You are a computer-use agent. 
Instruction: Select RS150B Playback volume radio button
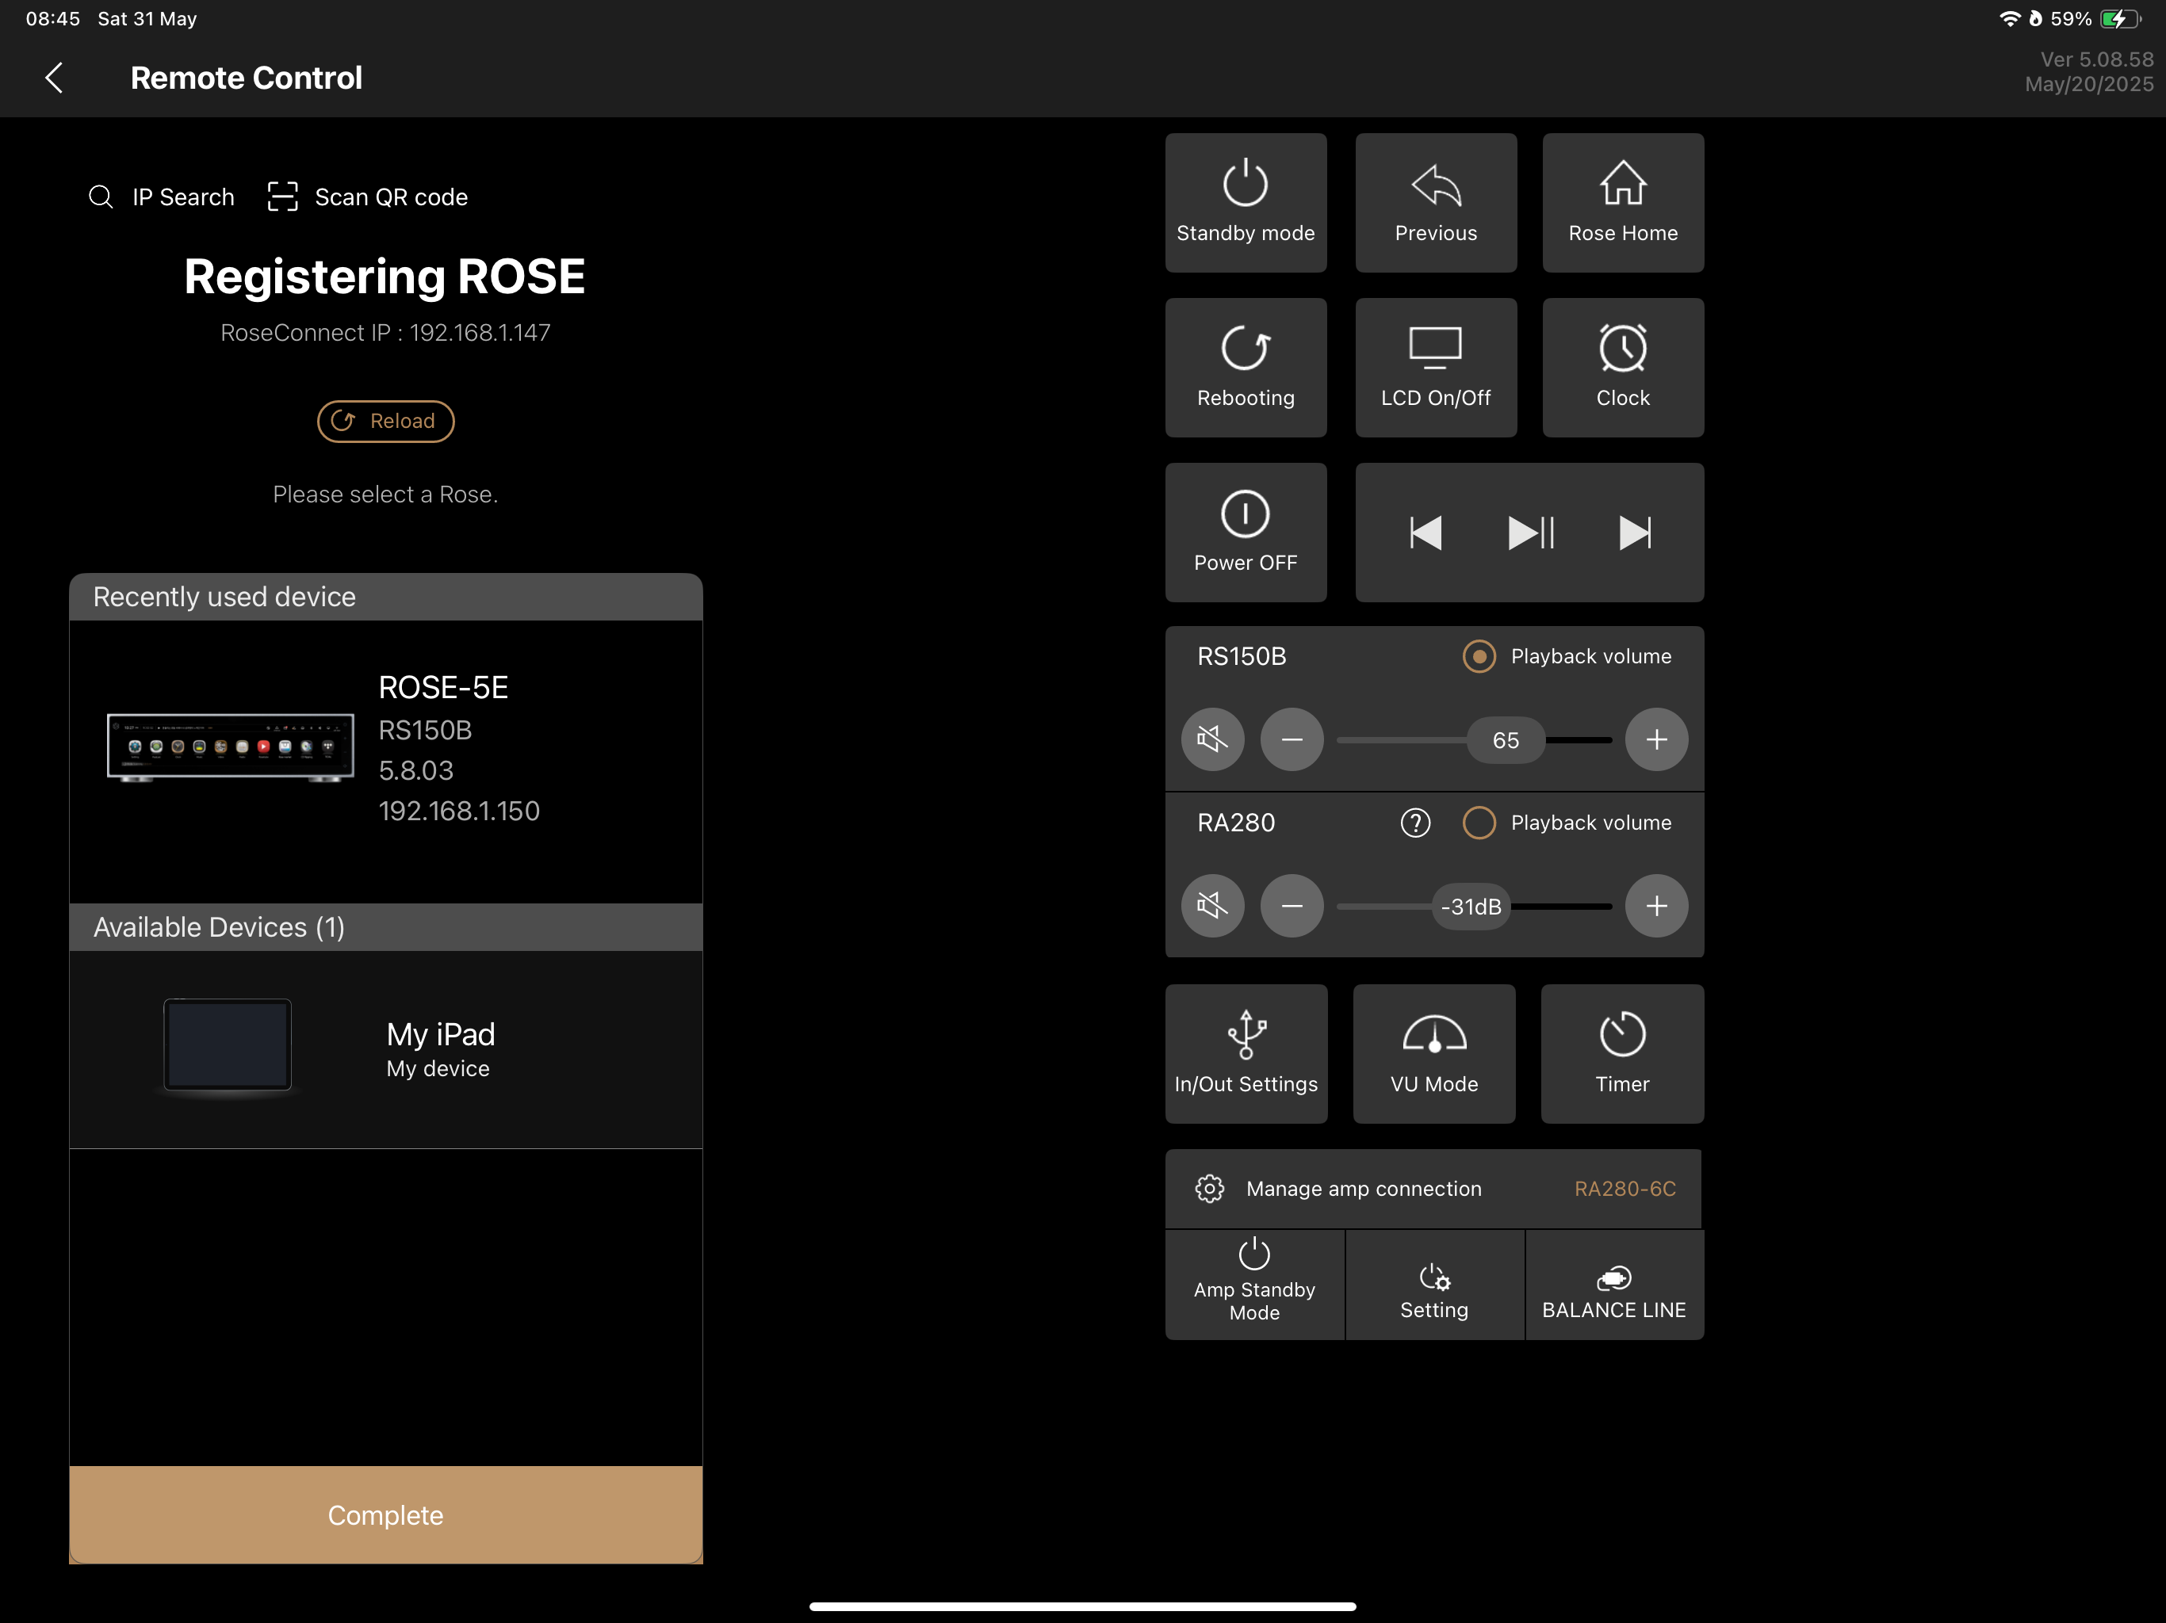pos(1479,656)
